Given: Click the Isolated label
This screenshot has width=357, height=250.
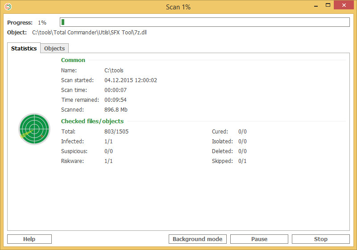Looking at the screenshot, I should coord(222,141).
